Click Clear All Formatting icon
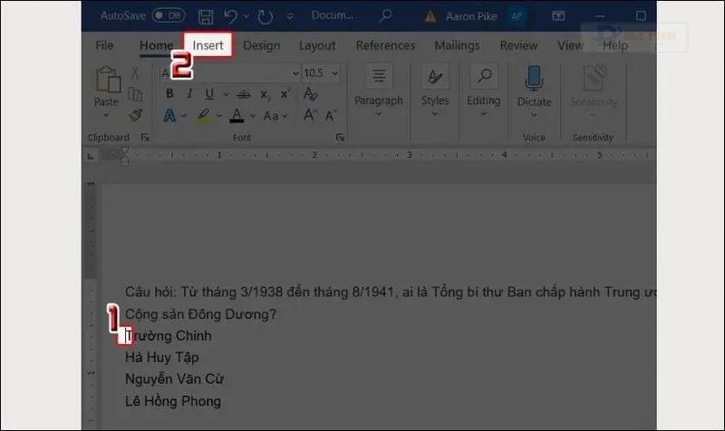725x431 pixels. pos(310,94)
